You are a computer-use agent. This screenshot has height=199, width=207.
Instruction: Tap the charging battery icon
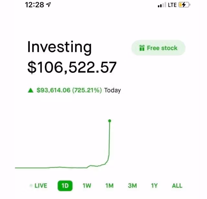[x=184, y=5]
